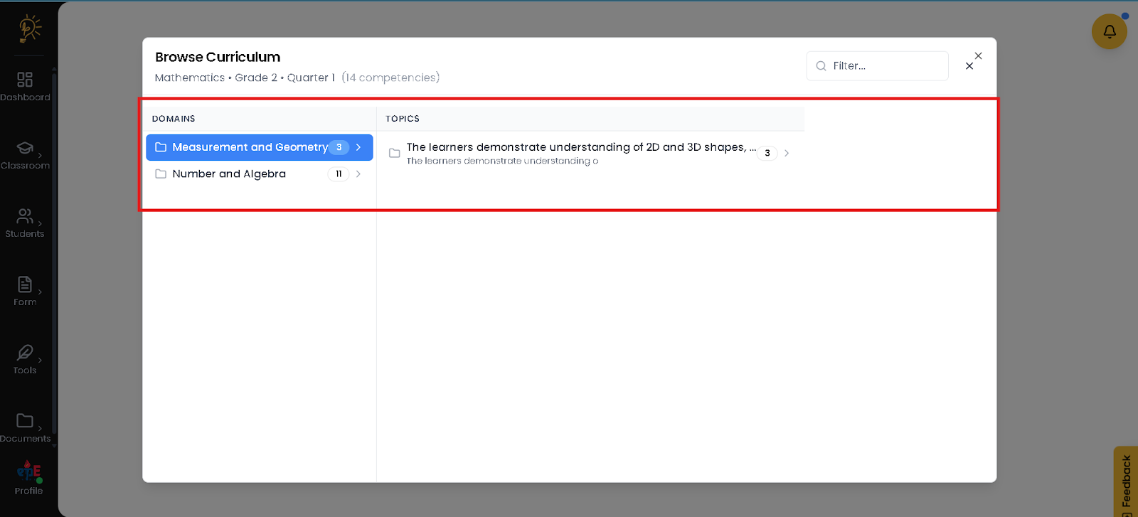1138x517 pixels.
Task: Click the magnifier icon in the Filter box
Action: [821, 66]
